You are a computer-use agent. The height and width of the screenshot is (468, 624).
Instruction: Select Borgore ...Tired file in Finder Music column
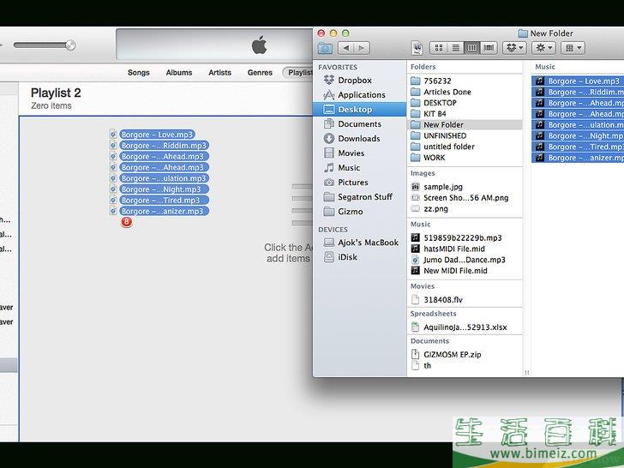(x=578, y=147)
